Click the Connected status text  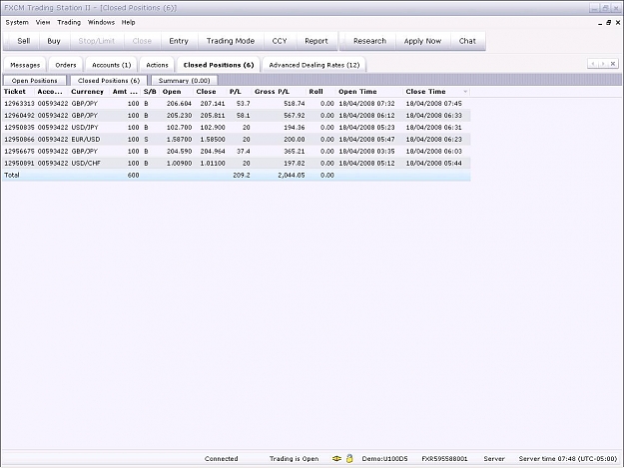222,458
